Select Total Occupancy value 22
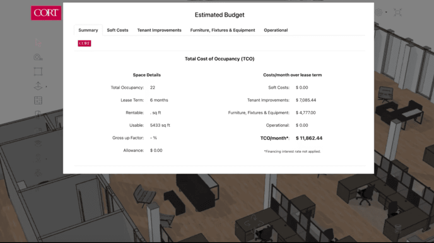The width and height of the screenshot is (434, 243). point(152,88)
